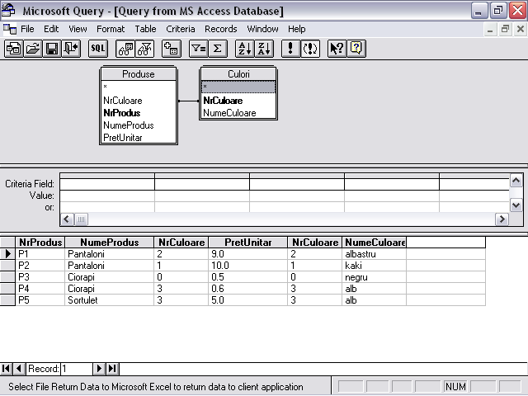528x396 pixels.
Task: Click the Open Query folder icon
Action: [x=33, y=49]
